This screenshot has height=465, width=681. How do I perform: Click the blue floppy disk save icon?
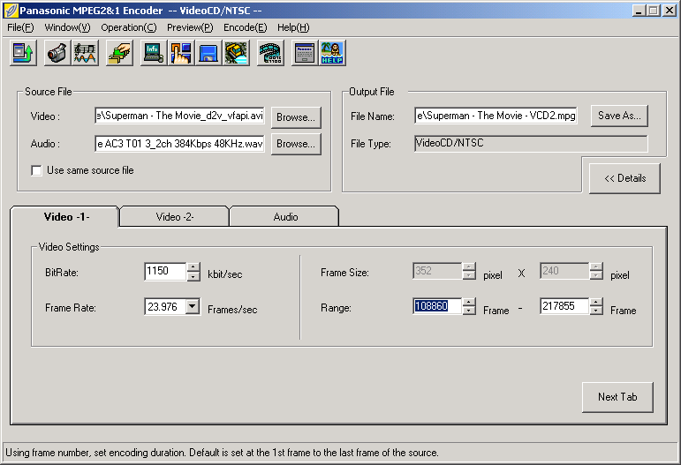point(208,53)
